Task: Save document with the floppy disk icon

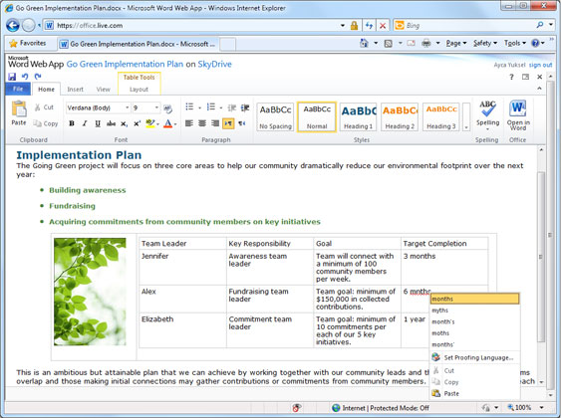Action: (x=12, y=77)
